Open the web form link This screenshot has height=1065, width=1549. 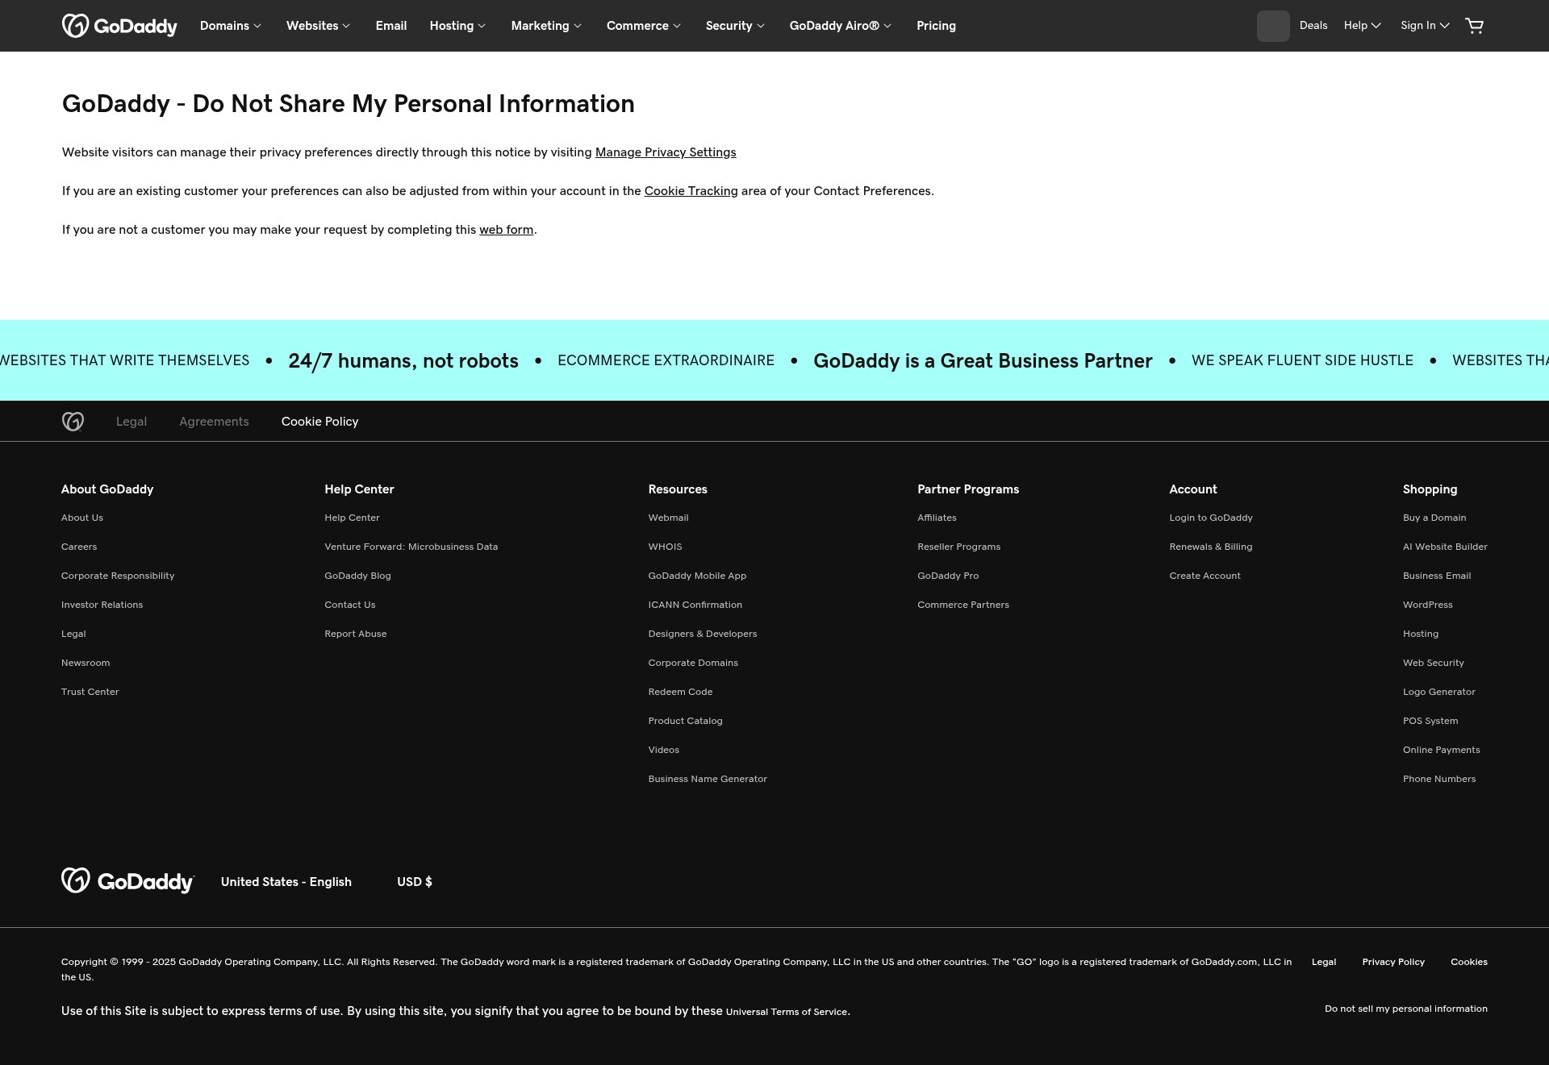[x=506, y=230]
